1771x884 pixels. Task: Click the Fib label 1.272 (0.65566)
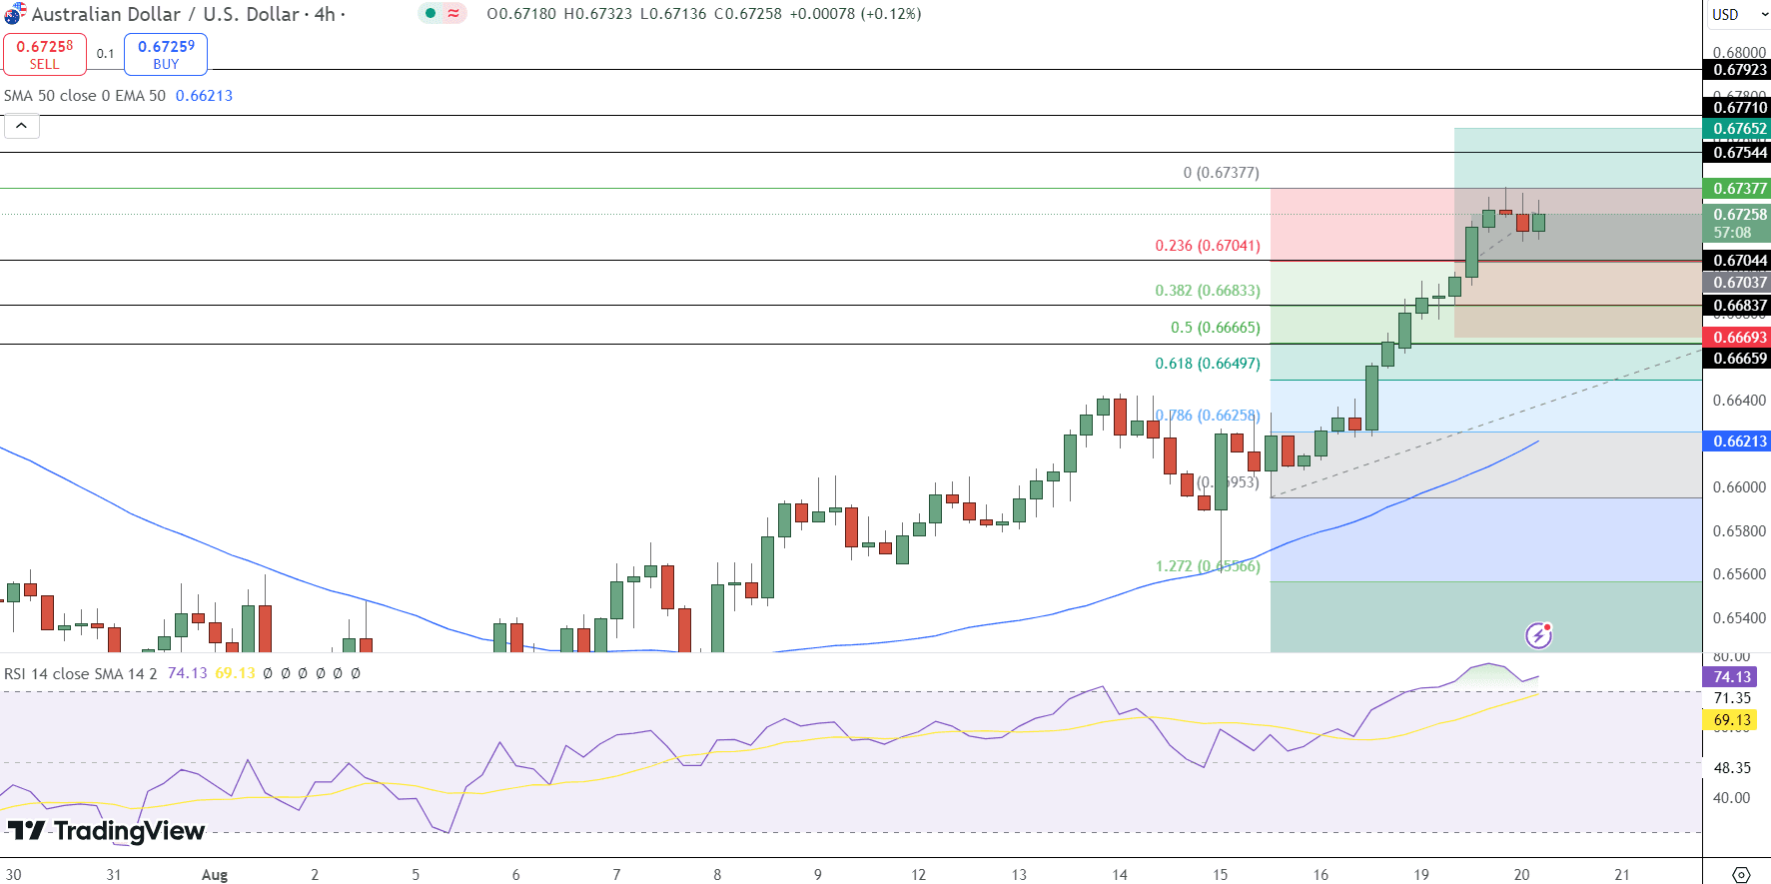1208,566
